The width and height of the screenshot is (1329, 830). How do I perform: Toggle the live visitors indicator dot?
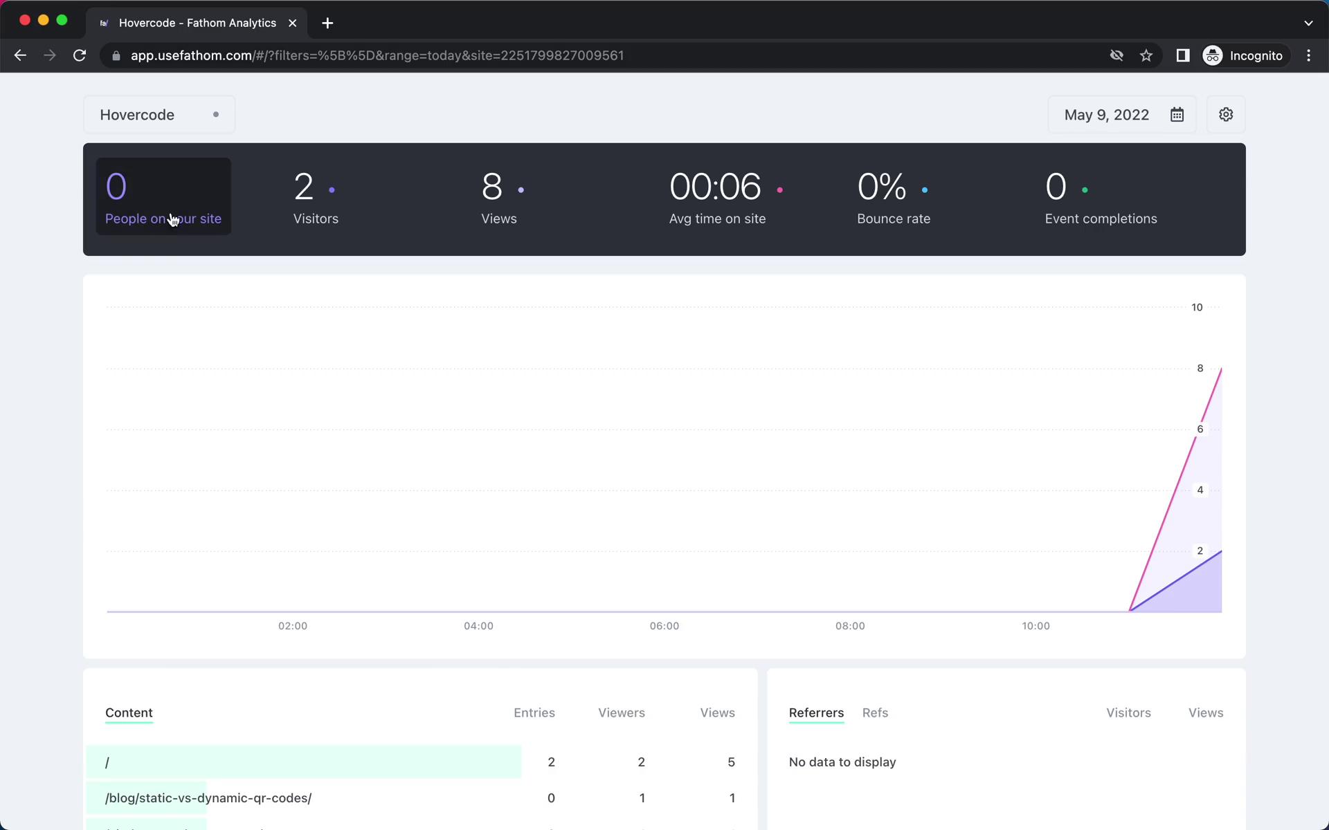pos(215,115)
